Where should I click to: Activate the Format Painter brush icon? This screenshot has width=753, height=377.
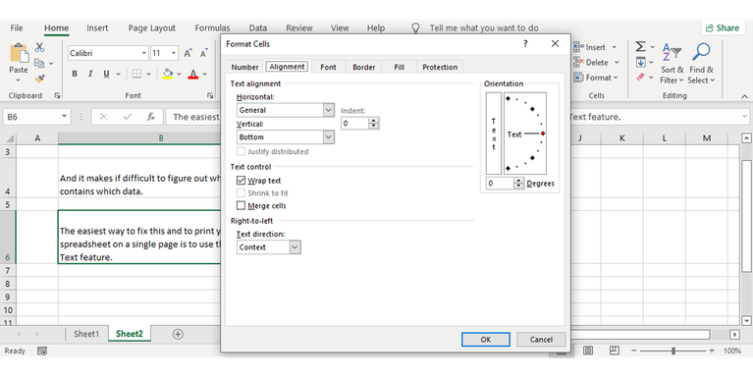tap(40, 79)
